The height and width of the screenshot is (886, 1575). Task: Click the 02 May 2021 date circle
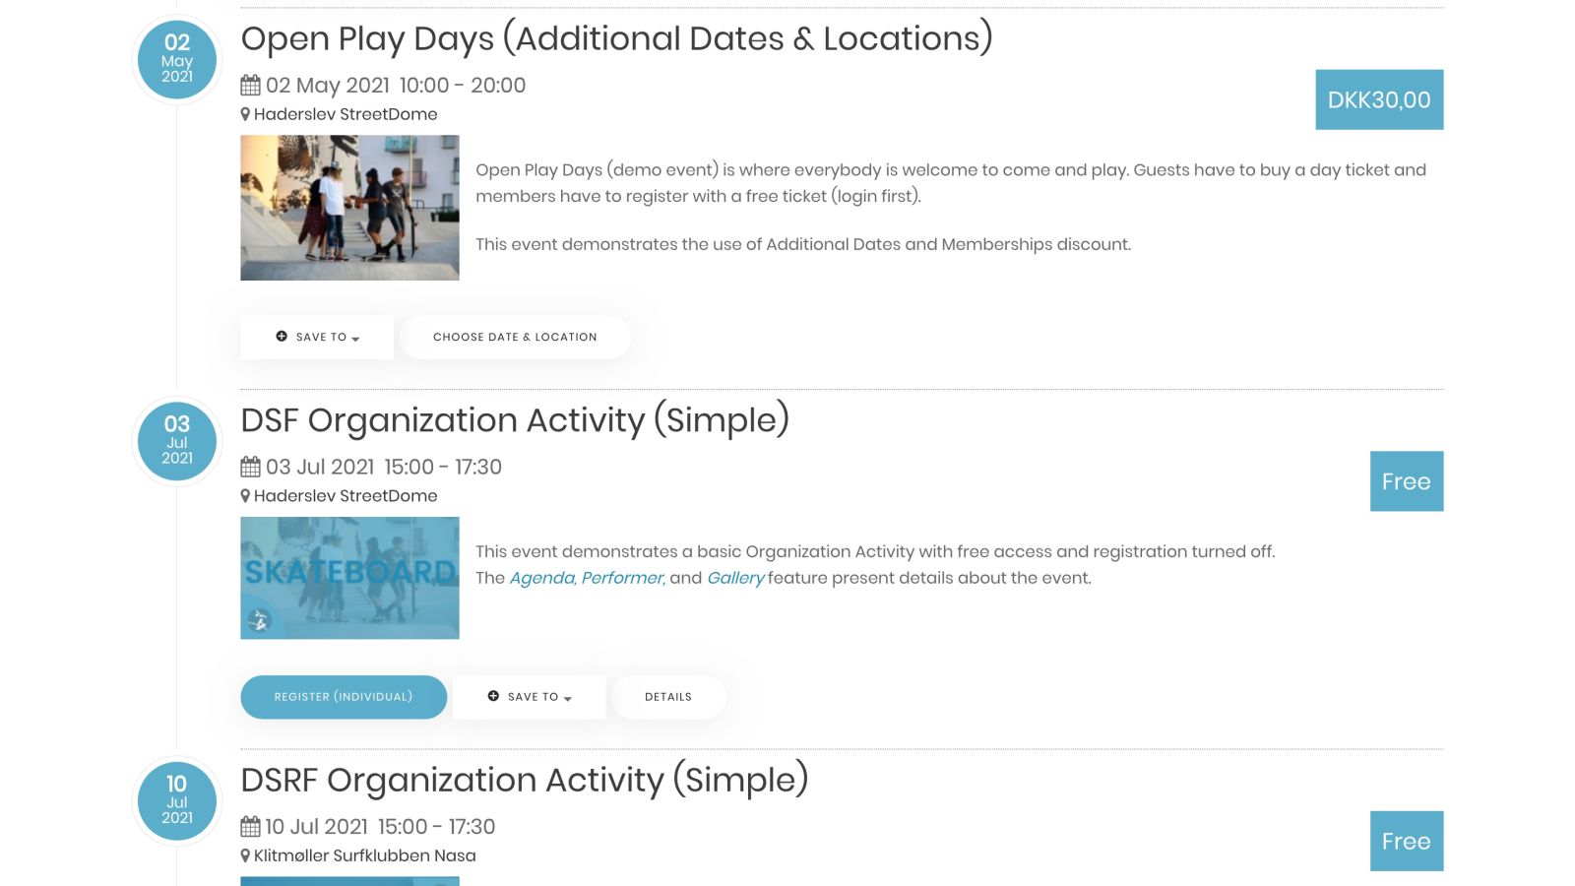(x=177, y=59)
